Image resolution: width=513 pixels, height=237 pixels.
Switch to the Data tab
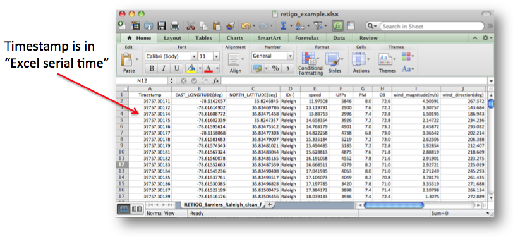(x=339, y=38)
